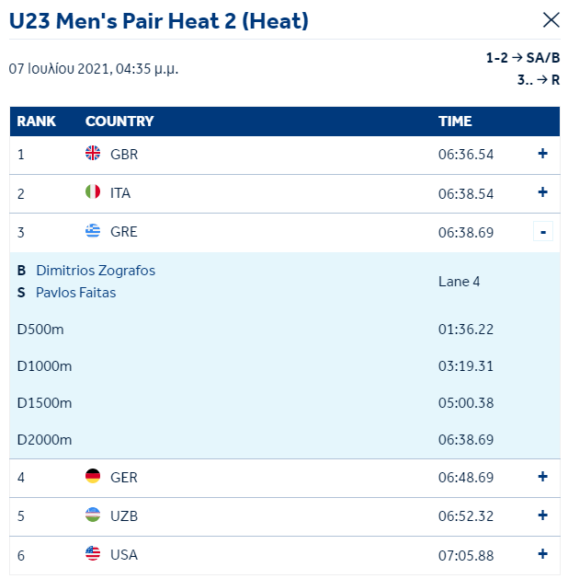Click the COUNTRY column header
Screen dimensions: 568x579
pos(119,122)
